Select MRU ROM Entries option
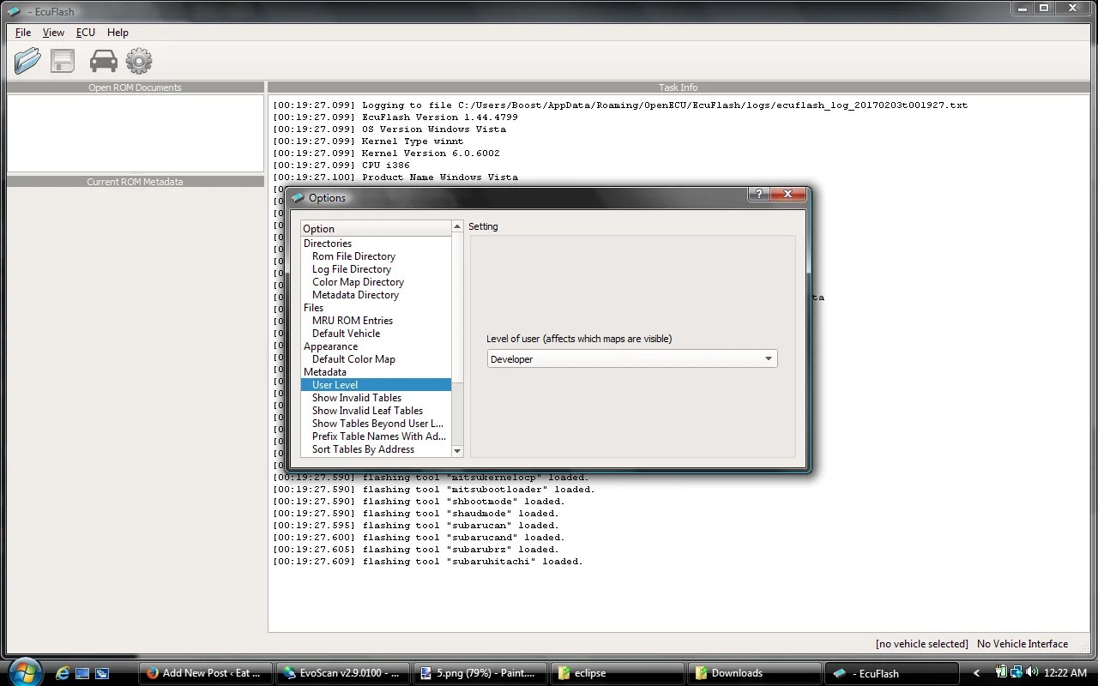This screenshot has height=686, width=1098. 353,321
